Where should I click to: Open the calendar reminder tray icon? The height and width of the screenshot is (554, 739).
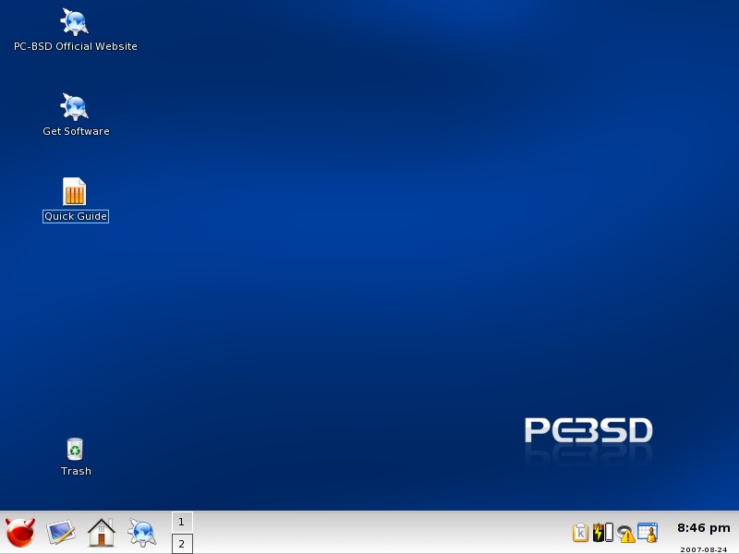click(648, 533)
